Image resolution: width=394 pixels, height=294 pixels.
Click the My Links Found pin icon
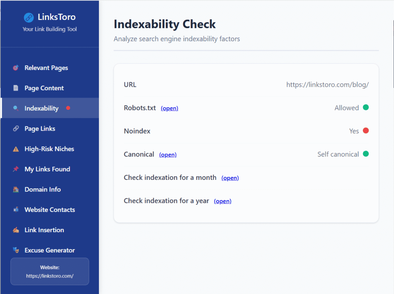[x=16, y=169]
